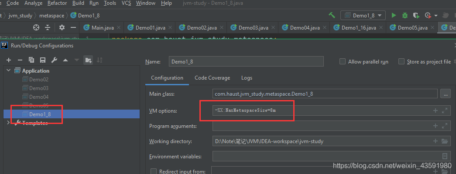Copy the selected configuration
Screen dimensions: 456x174
(x=31, y=60)
